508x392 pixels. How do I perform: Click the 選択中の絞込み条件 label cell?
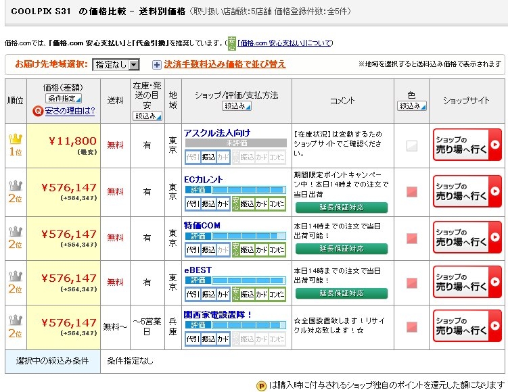point(53,362)
